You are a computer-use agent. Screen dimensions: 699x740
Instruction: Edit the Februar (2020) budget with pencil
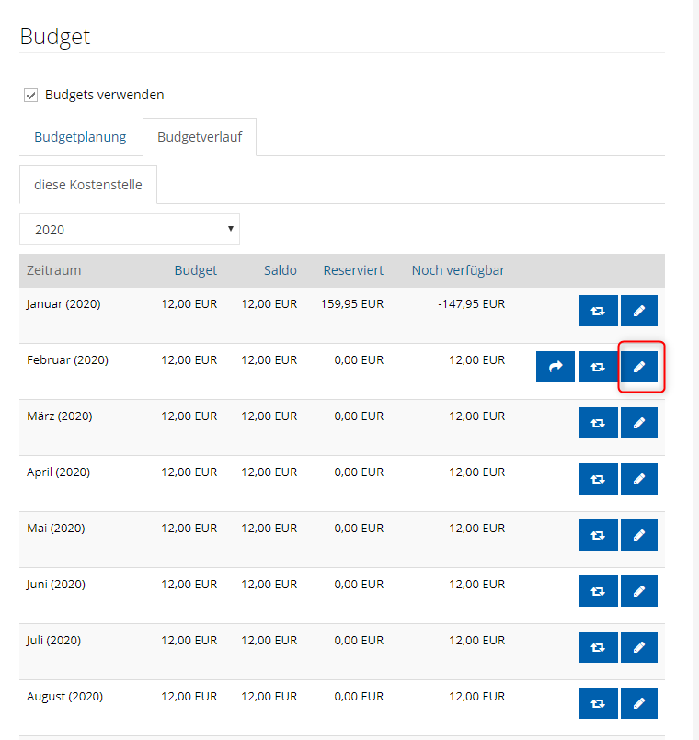[639, 367]
